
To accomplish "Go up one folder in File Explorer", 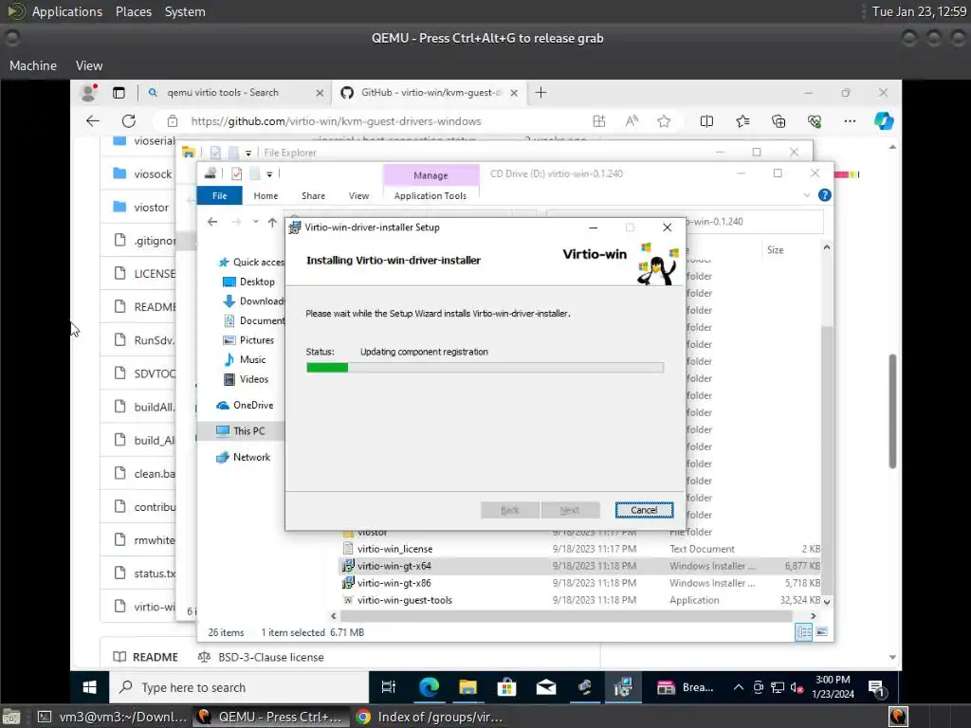I will click(272, 222).
